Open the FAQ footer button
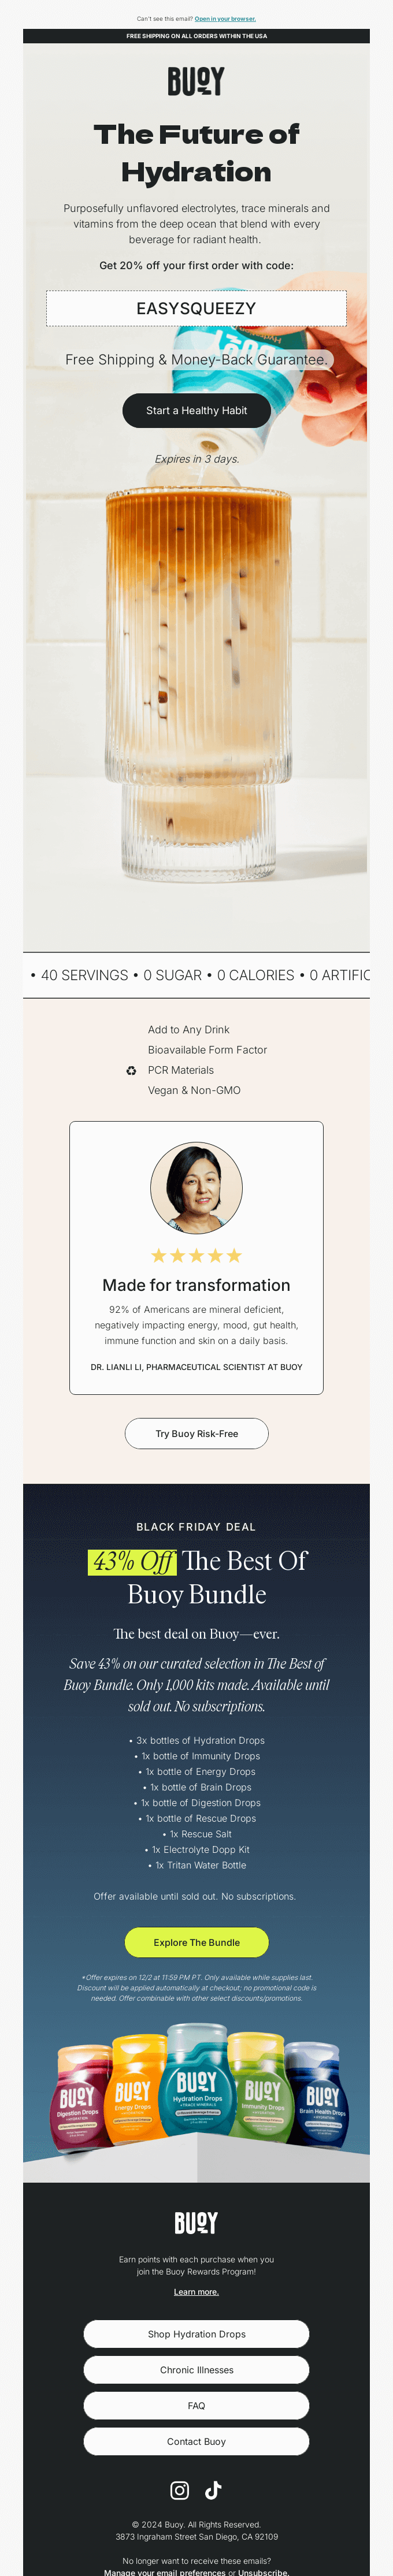The width and height of the screenshot is (393, 2576). point(196,2406)
